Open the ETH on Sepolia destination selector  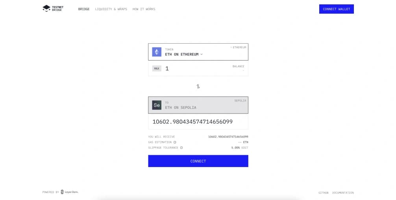[x=198, y=105]
